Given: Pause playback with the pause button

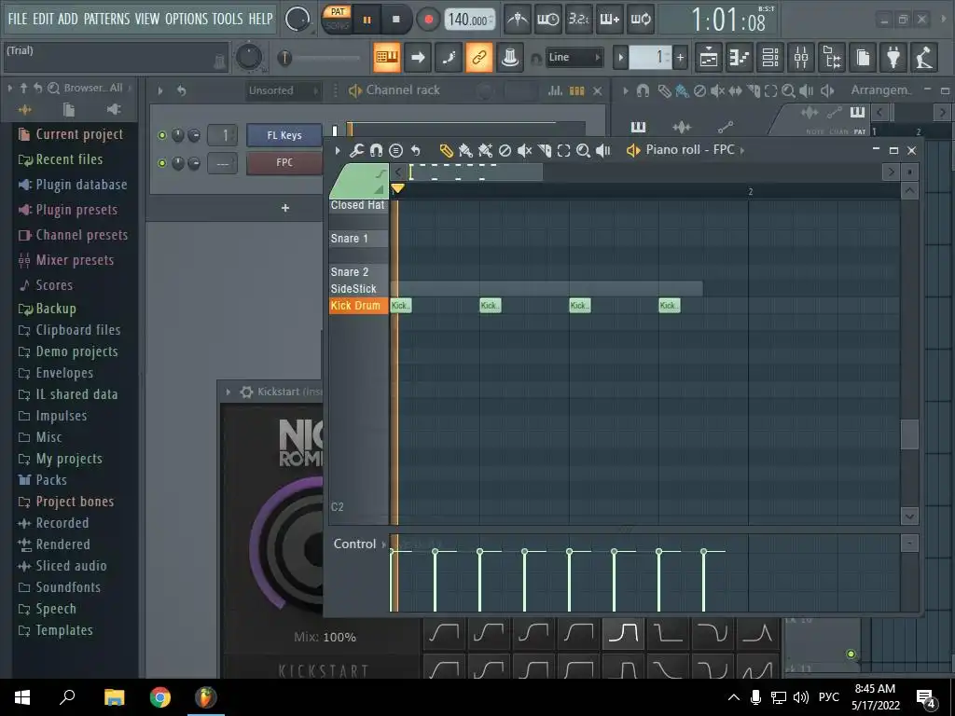Looking at the screenshot, I should [367, 20].
